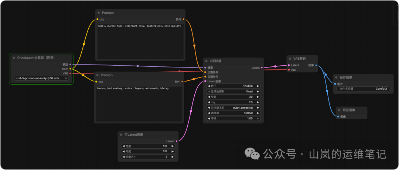The width and height of the screenshot is (399, 170).
Task: Increase cfg with right arrow
Action: pos(258,102)
